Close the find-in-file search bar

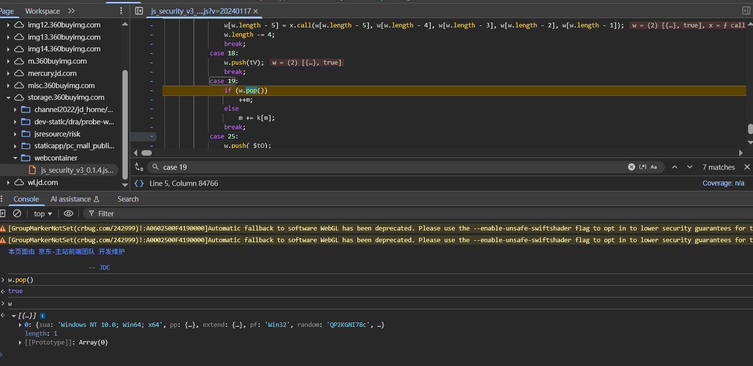click(747, 167)
